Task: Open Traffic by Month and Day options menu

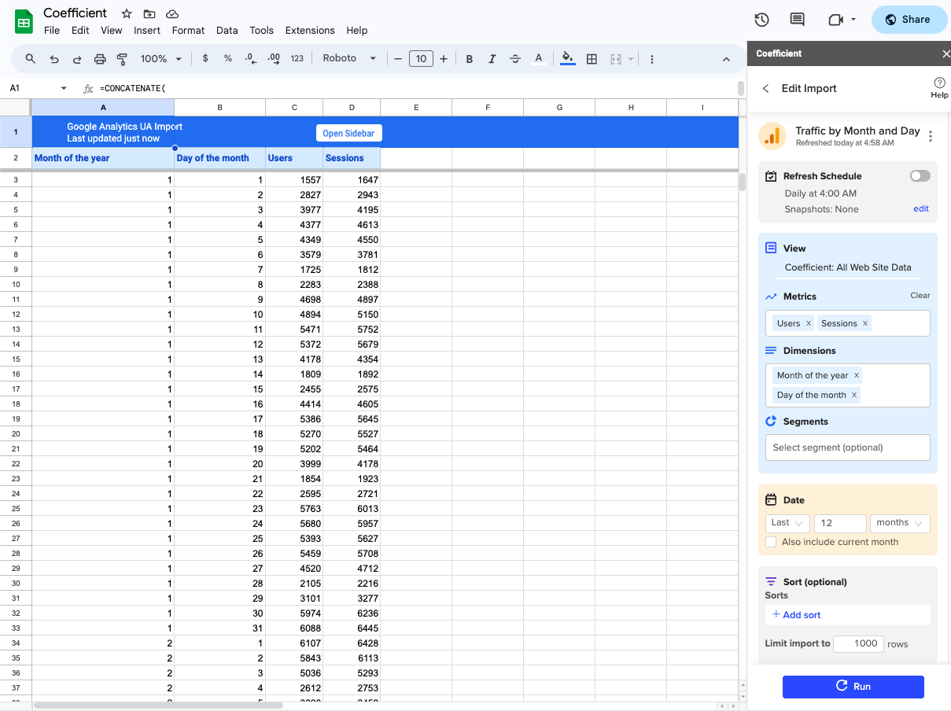Action: (x=931, y=136)
